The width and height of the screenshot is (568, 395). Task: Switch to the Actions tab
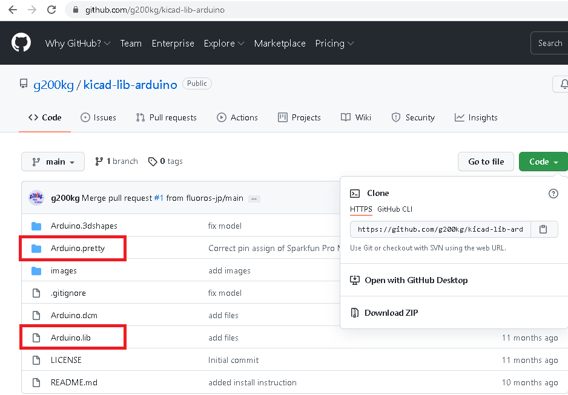(237, 117)
